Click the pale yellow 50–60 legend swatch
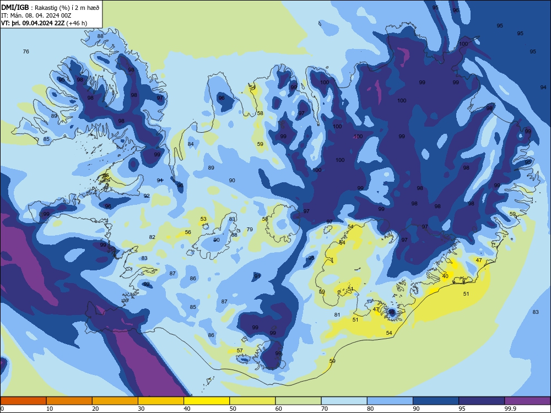This screenshot has height=413, width=551. [x=252, y=401]
